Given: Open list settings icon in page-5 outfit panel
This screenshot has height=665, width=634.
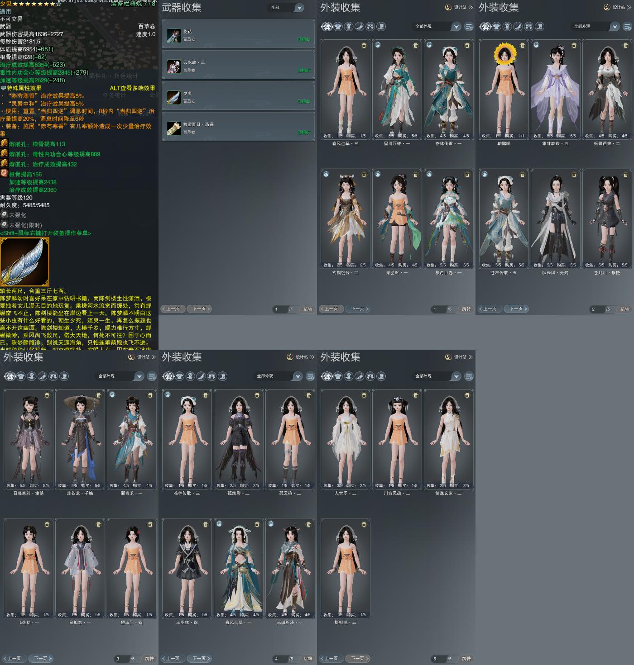Looking at the screenshot, I should [469, 376].
